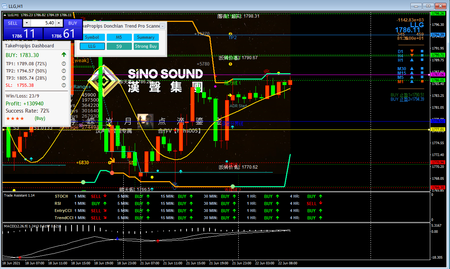Click the +5780 profit label on chart
Screen dimensions: 450x269
203,64
